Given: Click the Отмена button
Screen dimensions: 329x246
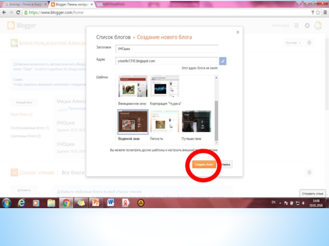Looking at the screenshot, I should click(226, 164).
